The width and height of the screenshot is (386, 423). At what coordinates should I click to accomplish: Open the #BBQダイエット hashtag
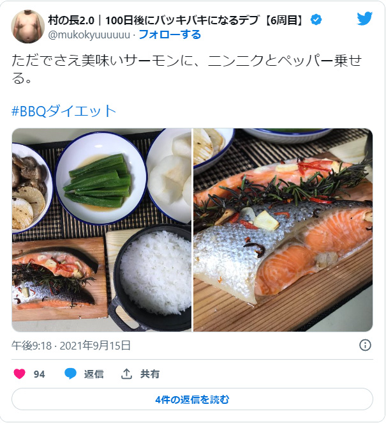tap(64, 111)
